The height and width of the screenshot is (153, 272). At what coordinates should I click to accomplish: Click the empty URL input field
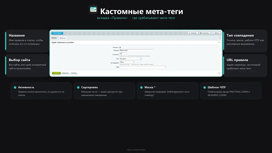coord(143,67)
